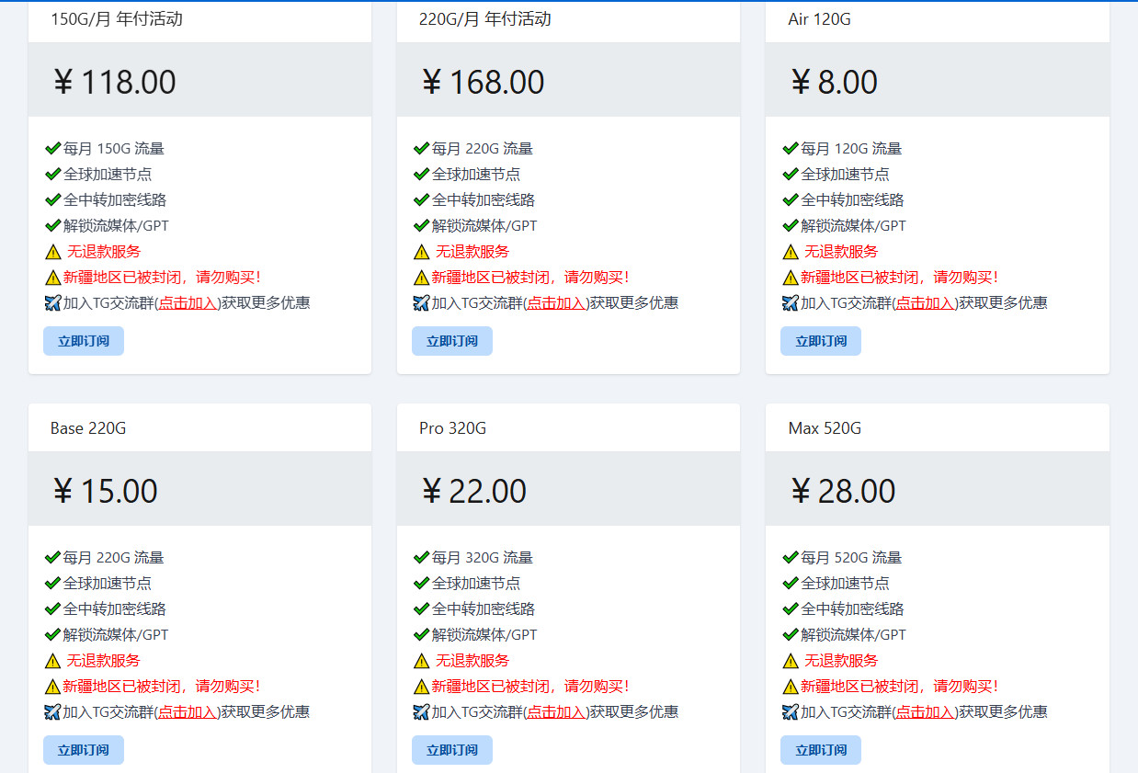Click green checkmark next to 每月 520G 流量
The height and width of the screenshot is (773, 1138).
[790, 557]
